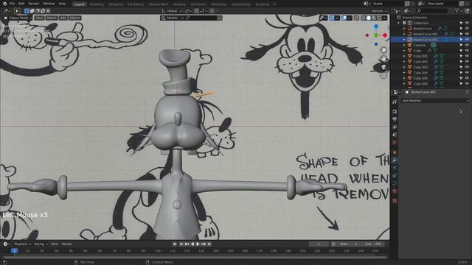Open the Texture properties tab icon
The width and height of the screenshot is (472, 265).
395,201
